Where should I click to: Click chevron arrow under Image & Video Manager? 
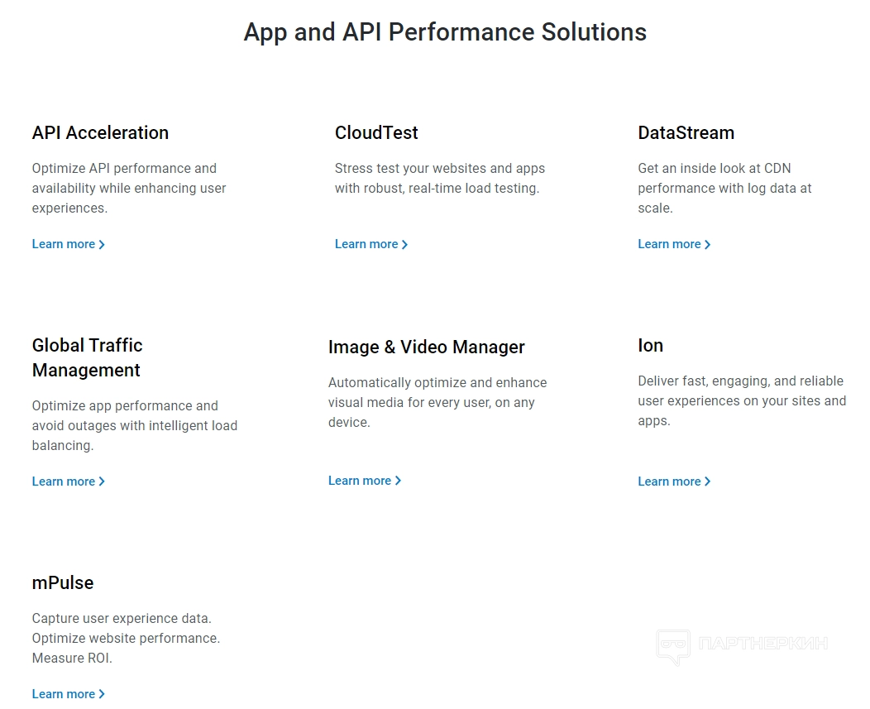tap(398, 481)
